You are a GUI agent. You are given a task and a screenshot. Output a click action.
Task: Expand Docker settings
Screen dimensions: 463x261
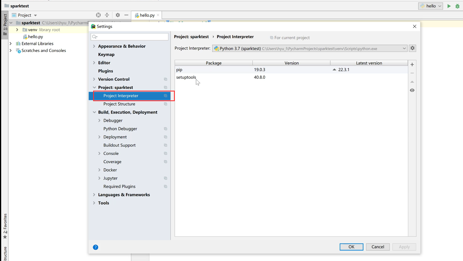99,170
